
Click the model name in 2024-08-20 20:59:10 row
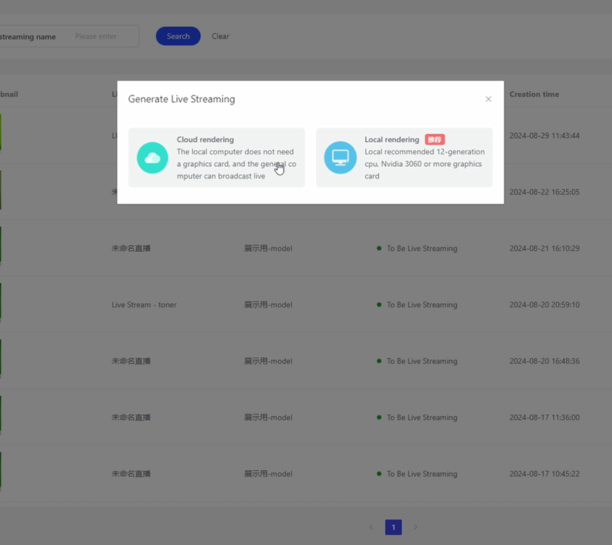[268, 305]
